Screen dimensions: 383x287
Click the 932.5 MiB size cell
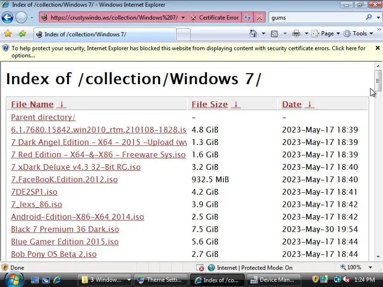point(210,179)
